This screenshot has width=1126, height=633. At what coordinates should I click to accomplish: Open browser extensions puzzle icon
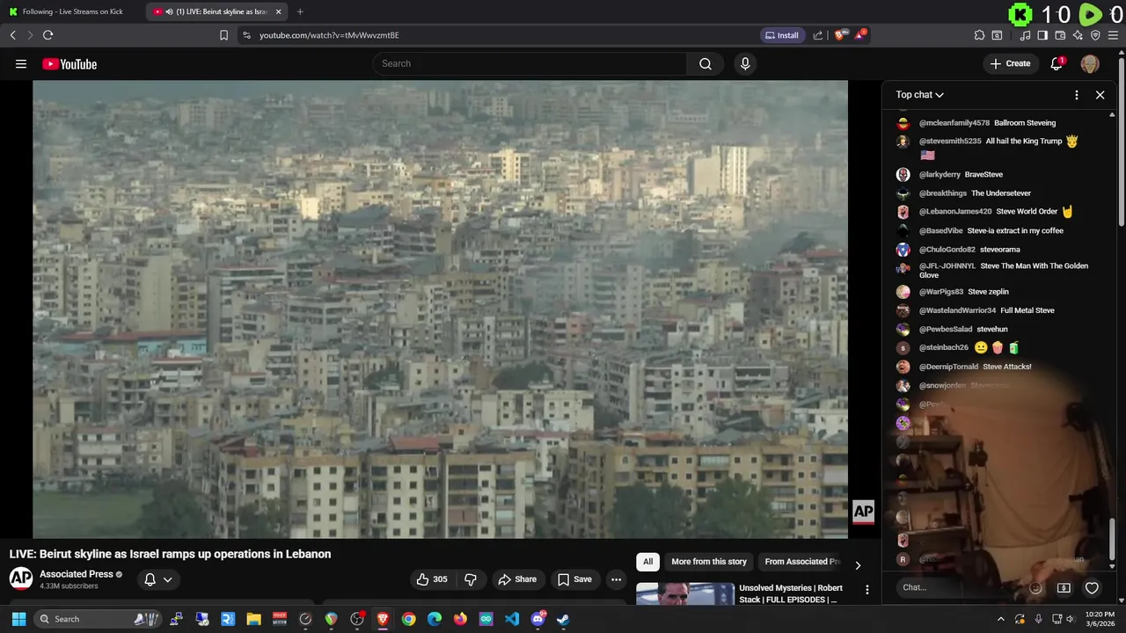(x=979, y=35)
